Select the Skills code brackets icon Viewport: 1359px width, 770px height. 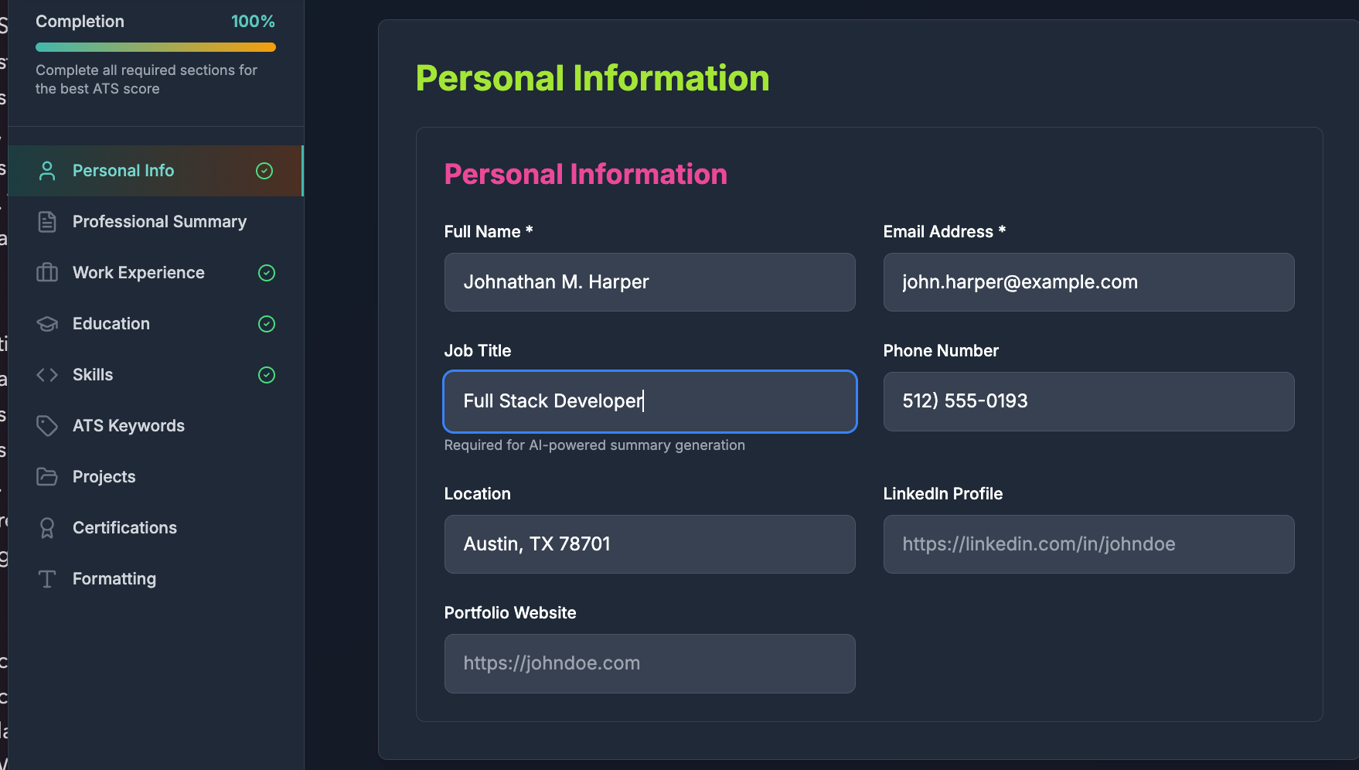pyautogui.click(x=47, y=374)
